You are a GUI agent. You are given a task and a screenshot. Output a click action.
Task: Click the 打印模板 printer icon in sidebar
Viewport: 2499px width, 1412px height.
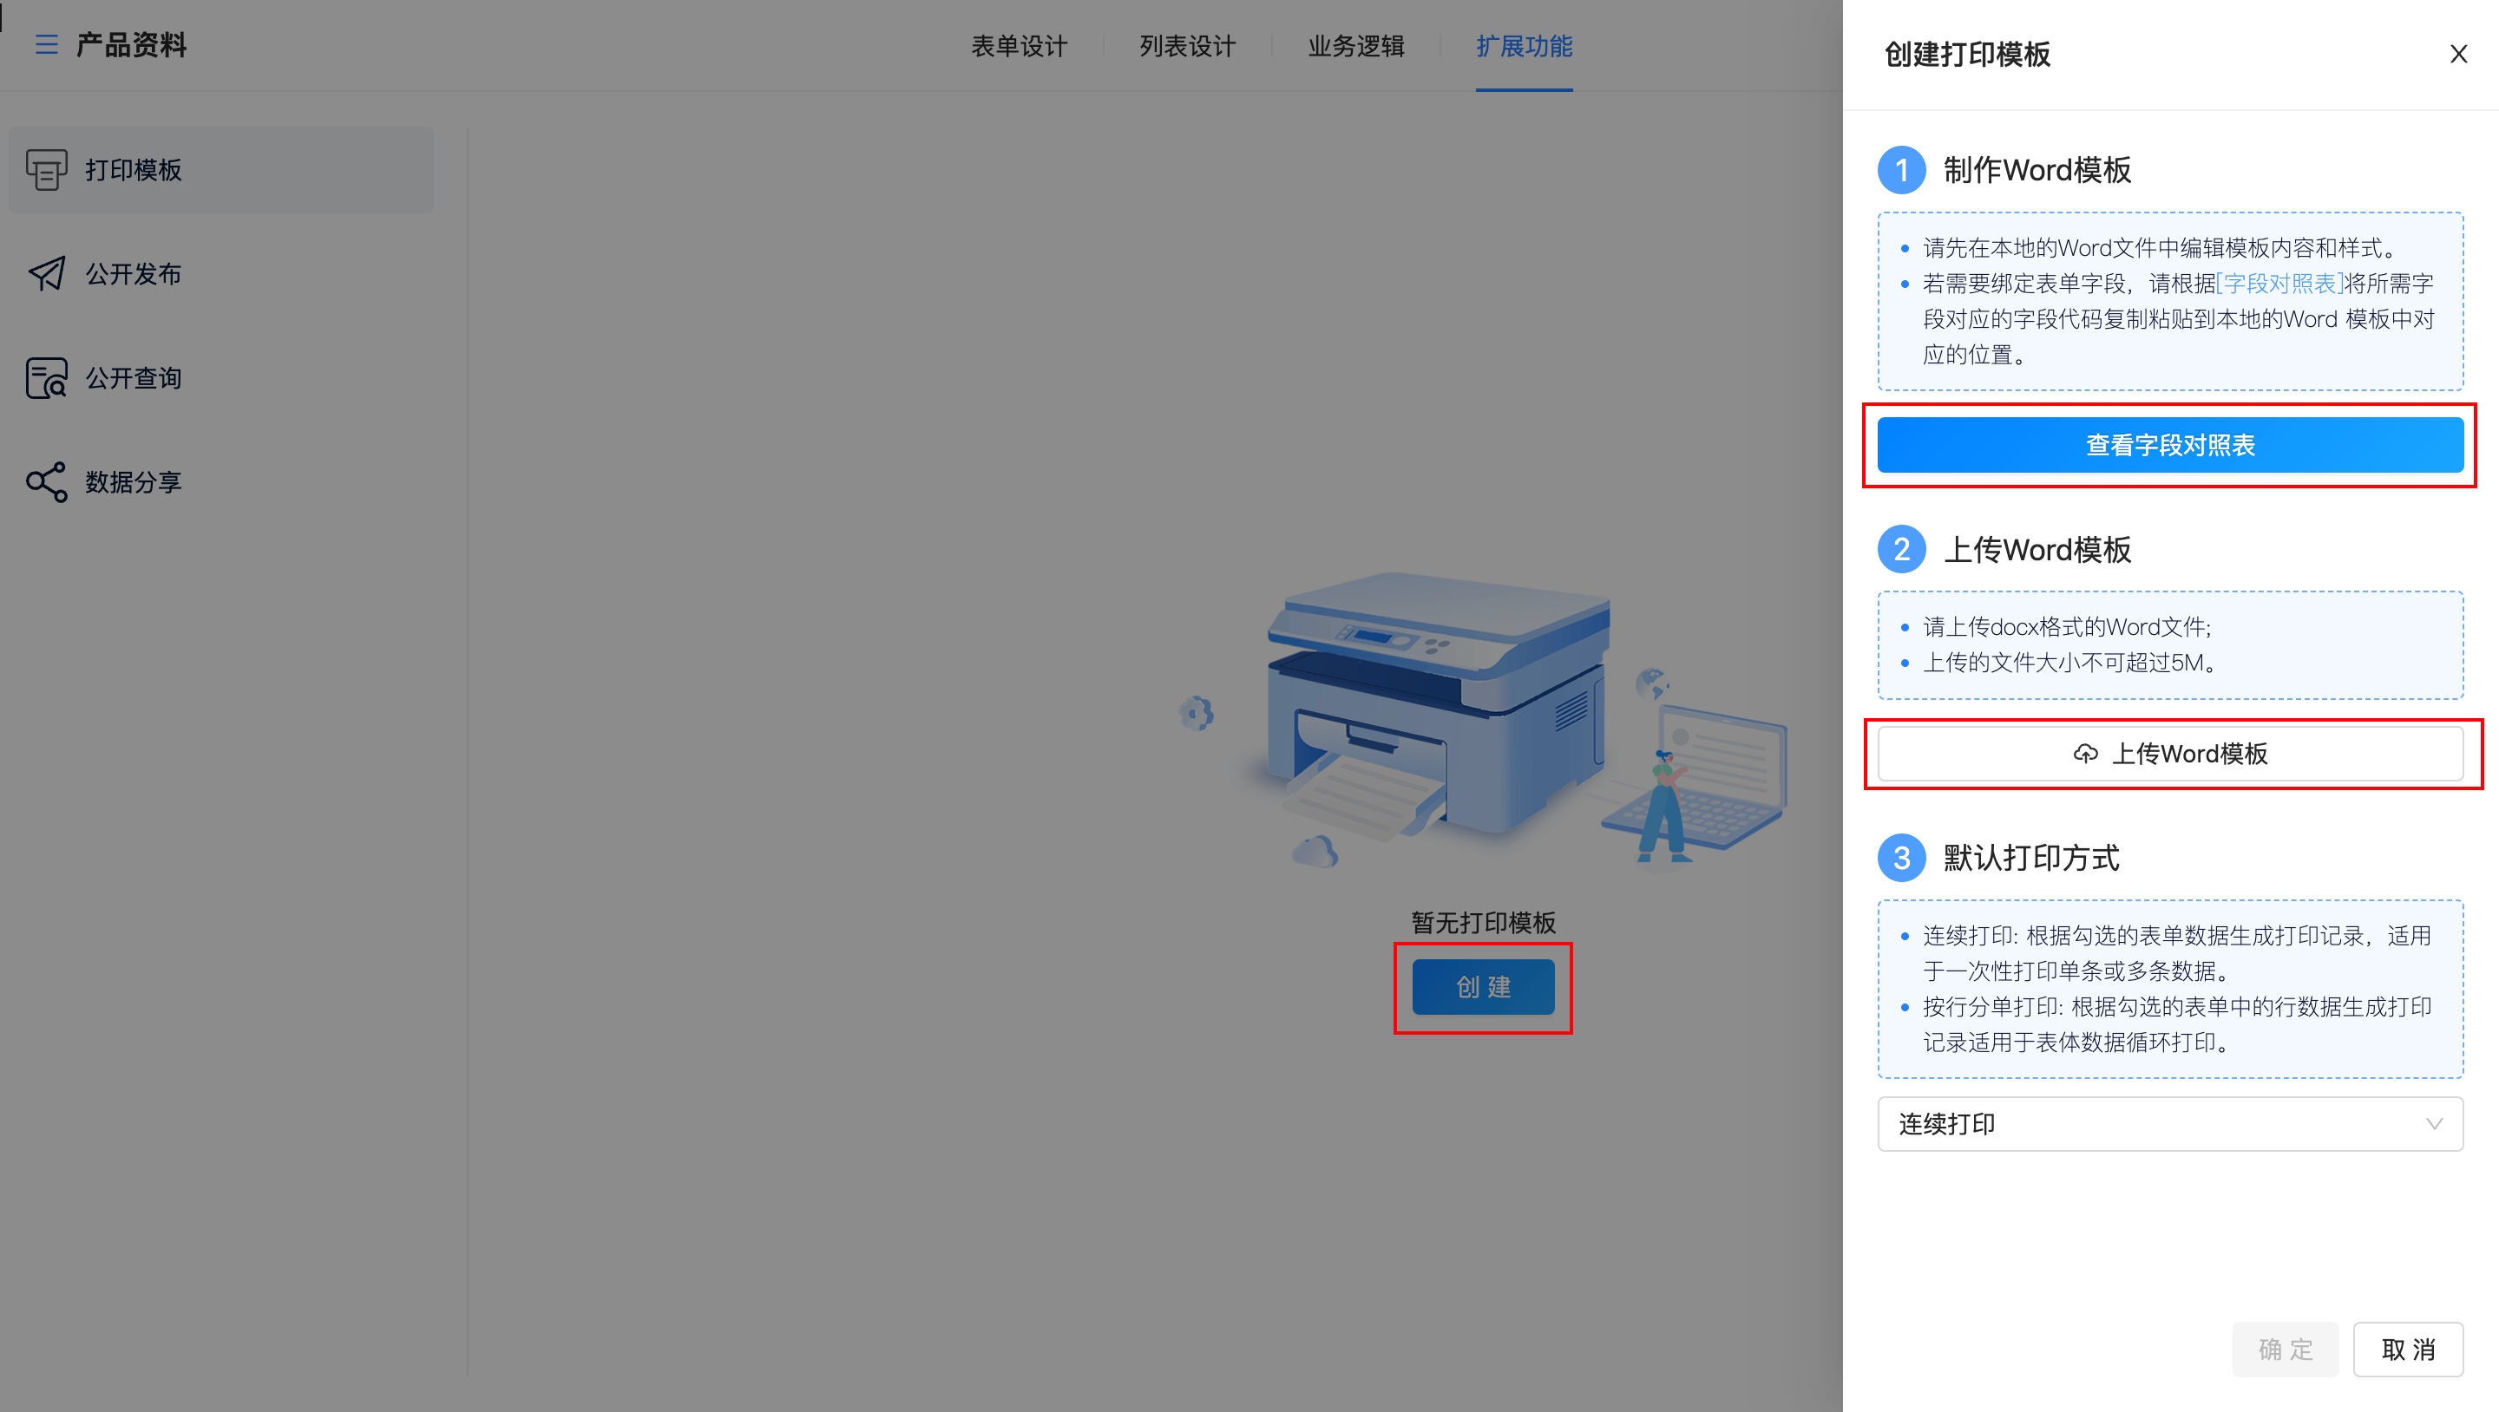pyautogui.click(x=47, y=170)
